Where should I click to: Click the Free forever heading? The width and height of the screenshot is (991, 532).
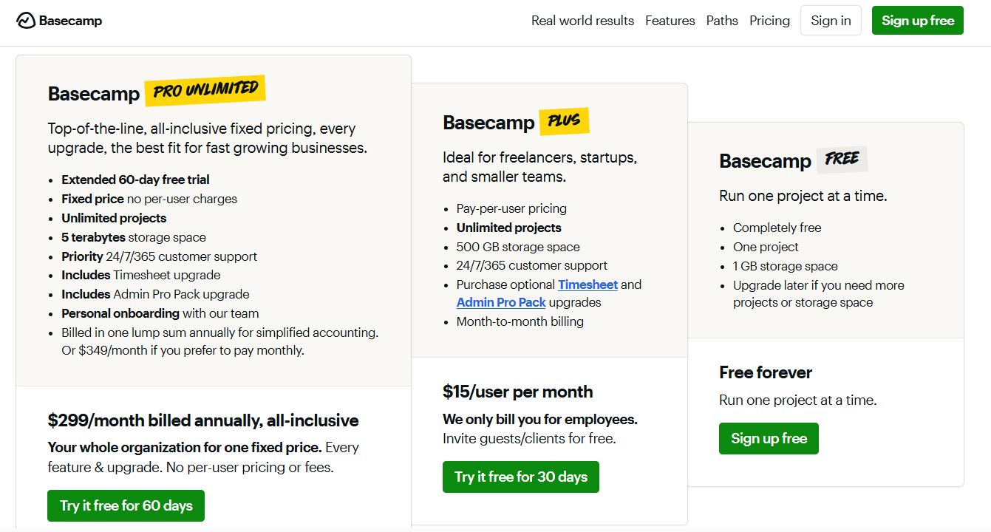(766, 372)
